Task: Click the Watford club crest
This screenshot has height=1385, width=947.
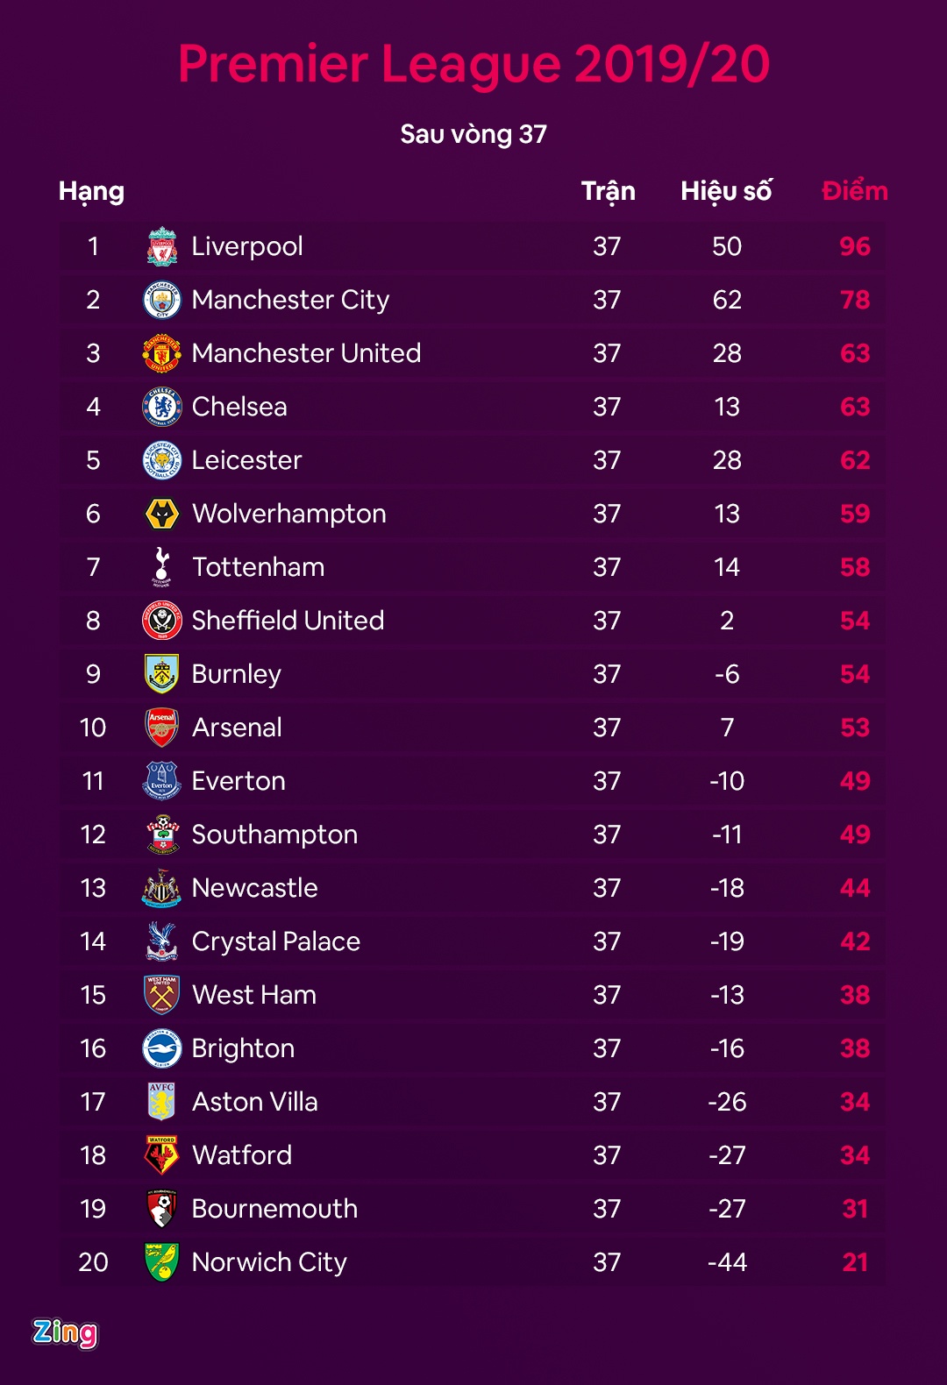Action: point(162,1155)
